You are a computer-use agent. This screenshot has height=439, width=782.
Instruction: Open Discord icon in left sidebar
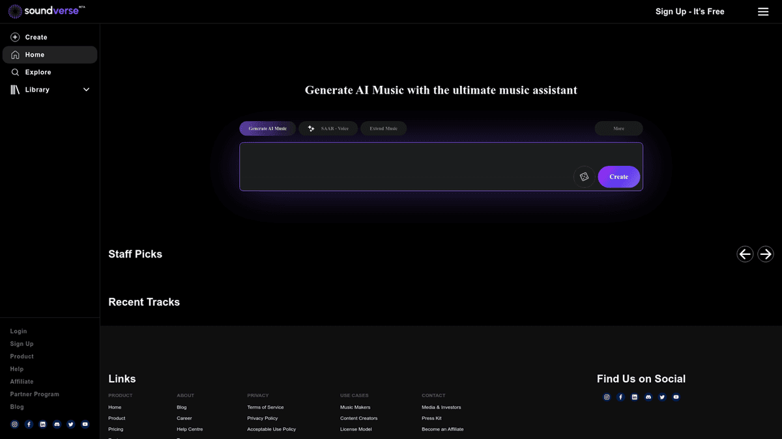pyautogui.click(x=57, y=424)
